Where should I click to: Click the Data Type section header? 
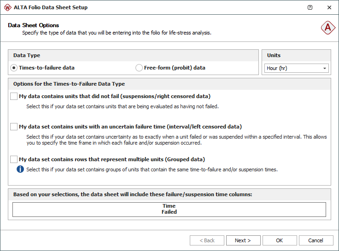27,55
